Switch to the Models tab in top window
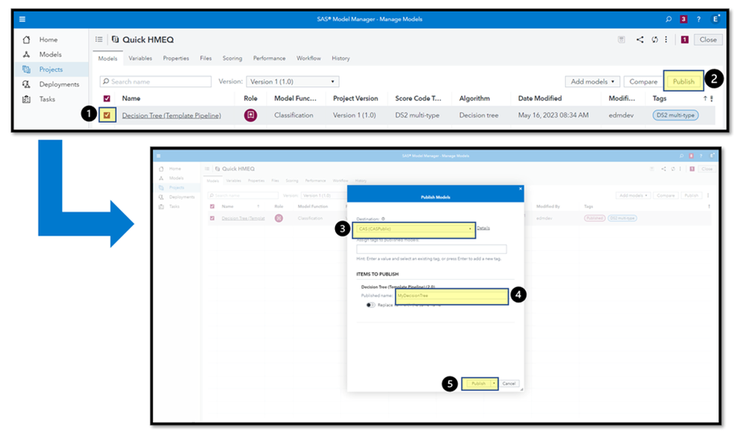This screenshot has height=438, width=739. [x=108, y=58]
